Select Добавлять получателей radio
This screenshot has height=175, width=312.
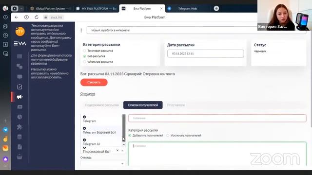(130, 136)
